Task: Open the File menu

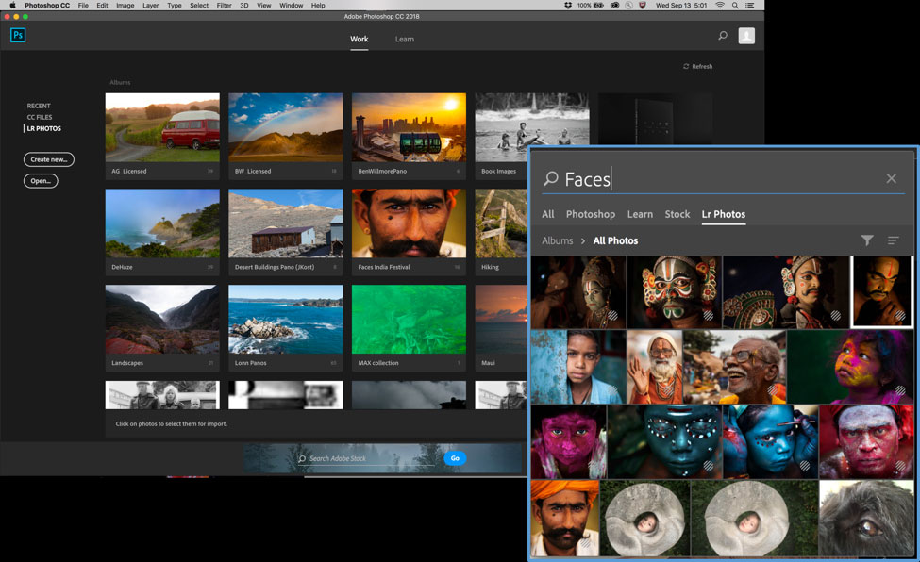Action: click(83, 6)
